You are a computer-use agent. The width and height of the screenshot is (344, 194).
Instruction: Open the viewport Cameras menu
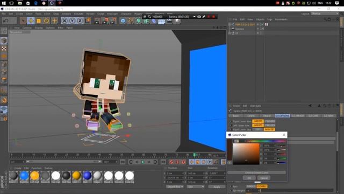(27, 28)
